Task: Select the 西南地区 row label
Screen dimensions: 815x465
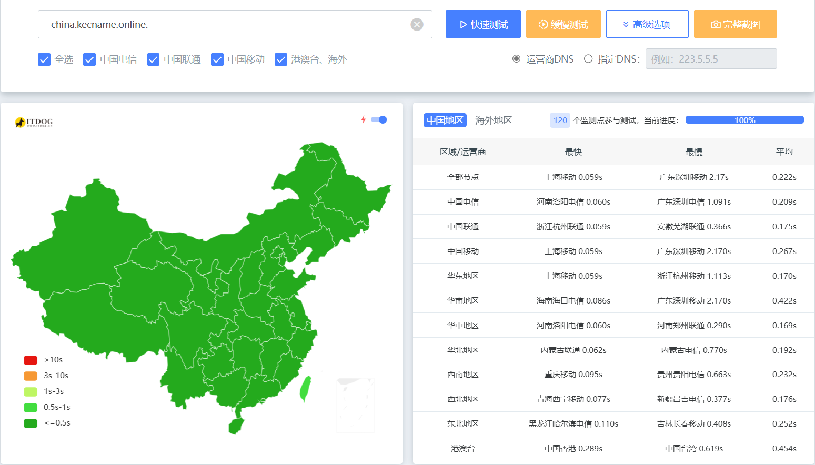Action: pos(463,375)
